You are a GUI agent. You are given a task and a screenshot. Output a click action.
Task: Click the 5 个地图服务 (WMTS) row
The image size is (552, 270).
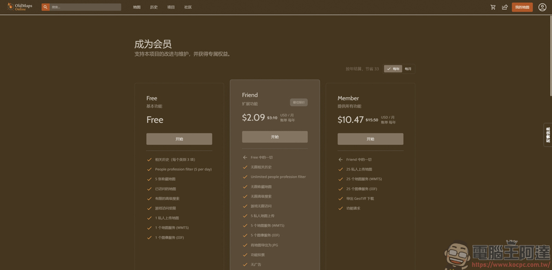click(268, 225)
